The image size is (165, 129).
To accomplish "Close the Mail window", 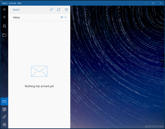I will pyautogui.click(x=161, y=3).
